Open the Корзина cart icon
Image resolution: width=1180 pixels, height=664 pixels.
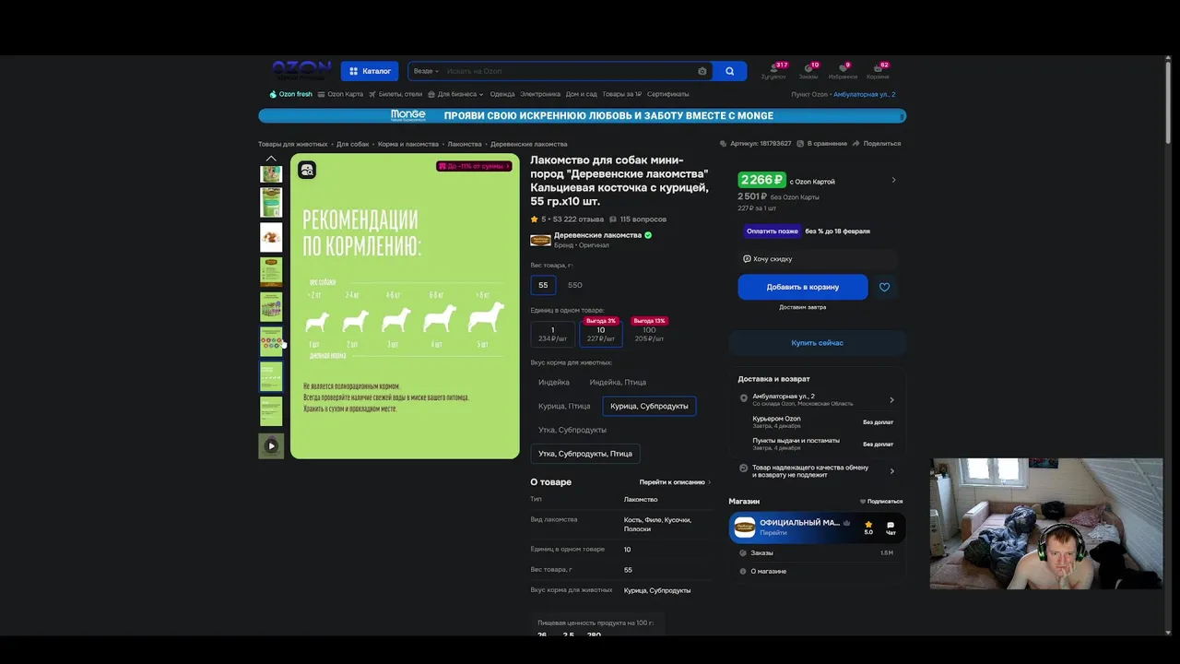coord(879,71)
